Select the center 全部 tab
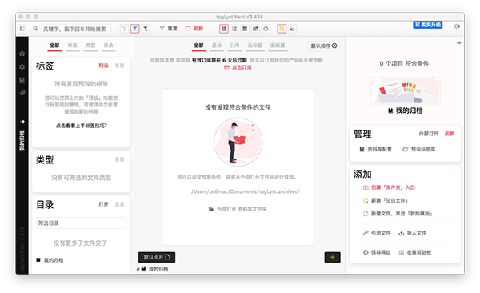480x293 pixels. point(198,46)
